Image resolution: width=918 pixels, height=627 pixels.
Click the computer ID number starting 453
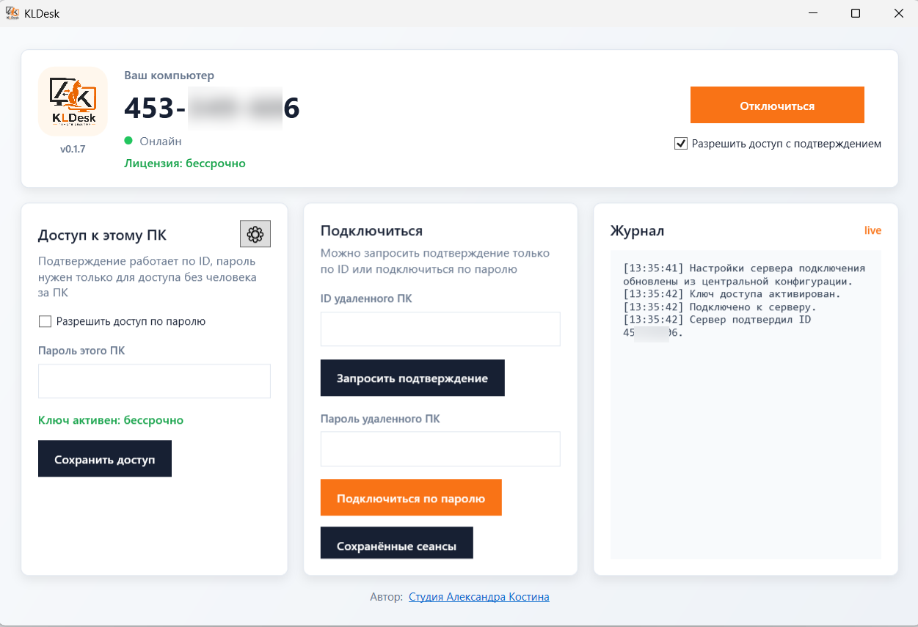[212, 109]
